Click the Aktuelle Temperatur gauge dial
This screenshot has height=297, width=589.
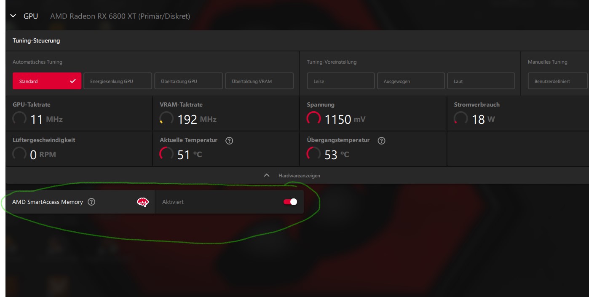[x=166, y=154]
